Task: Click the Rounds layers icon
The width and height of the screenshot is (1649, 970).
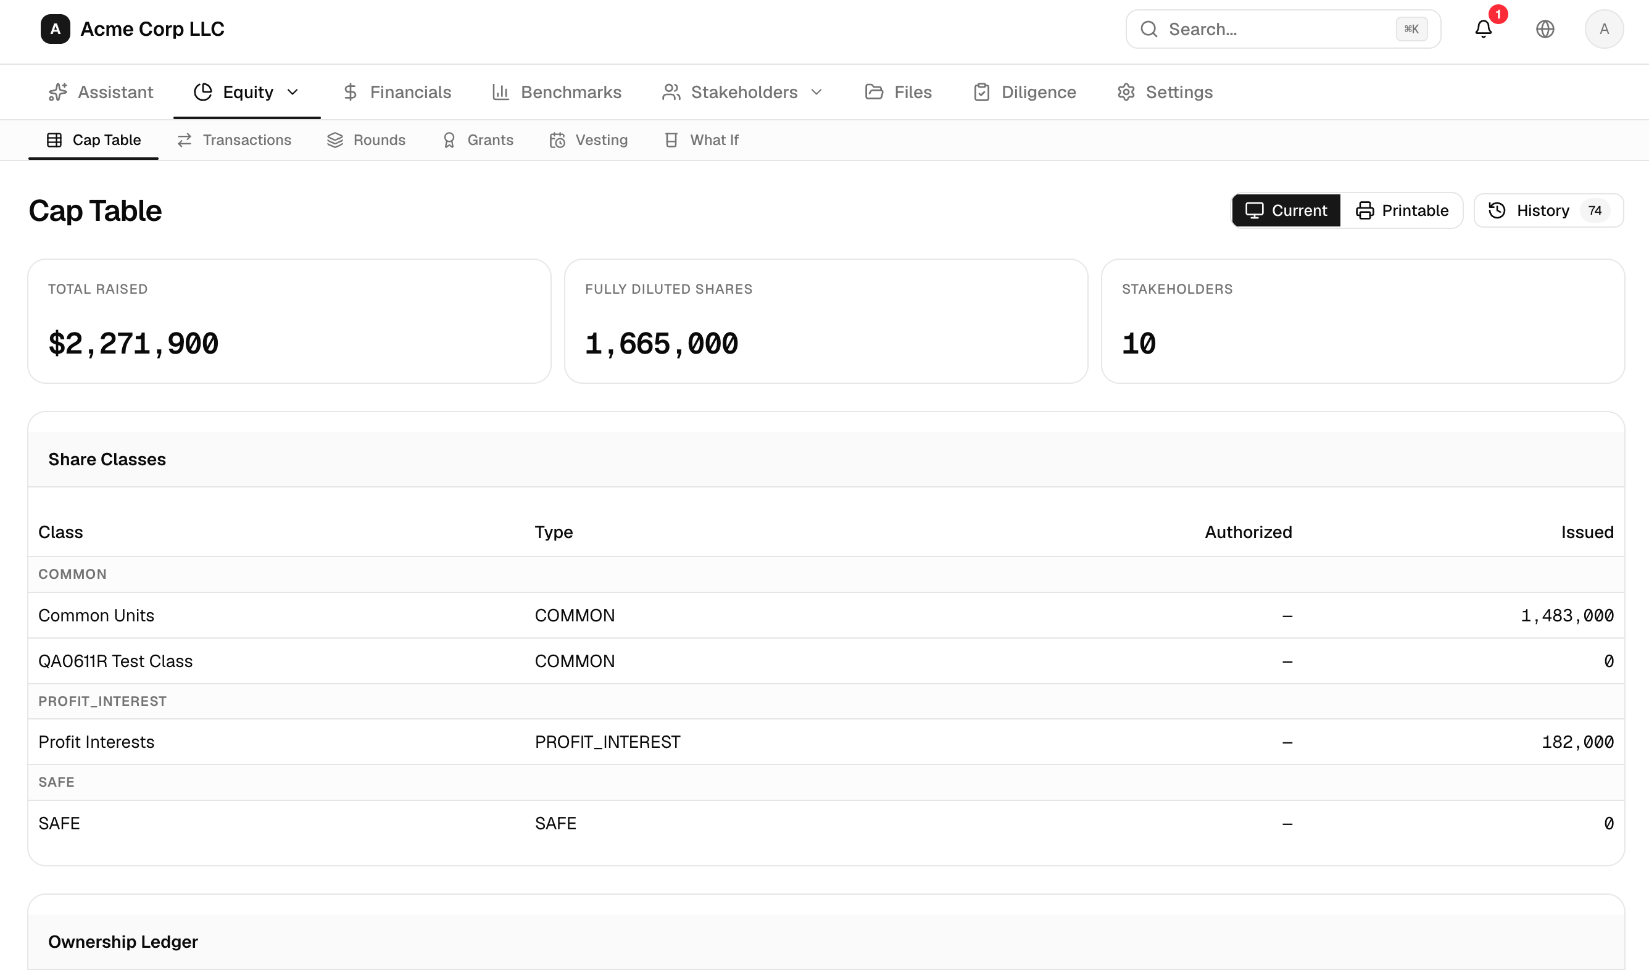Action: pyautogui.click(x=335, y=140)
